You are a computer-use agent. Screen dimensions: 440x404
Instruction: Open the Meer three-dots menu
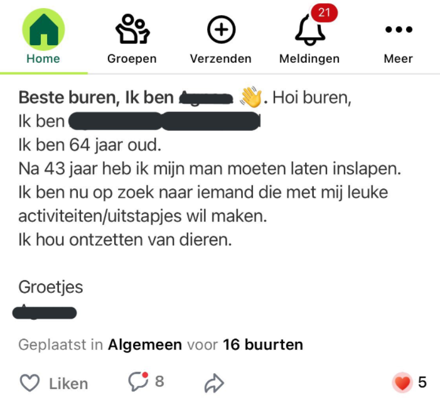pos(399,30)
